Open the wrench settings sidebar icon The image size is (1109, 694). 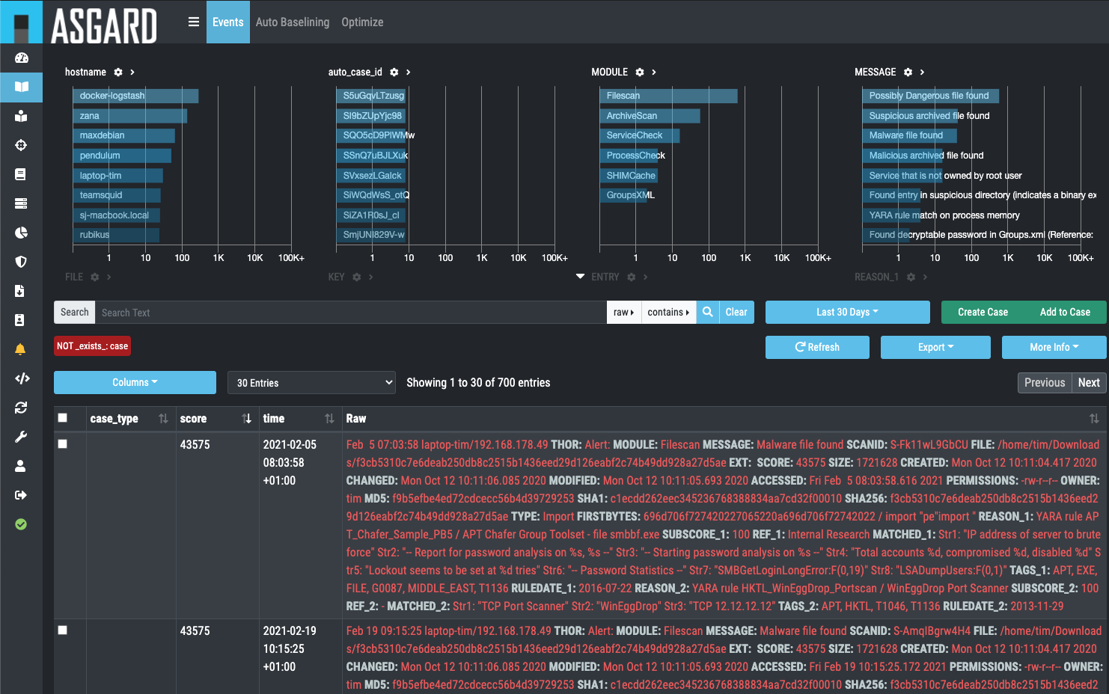point(21,437)
